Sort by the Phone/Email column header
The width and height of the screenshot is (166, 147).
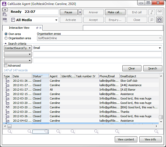(109, 76)
